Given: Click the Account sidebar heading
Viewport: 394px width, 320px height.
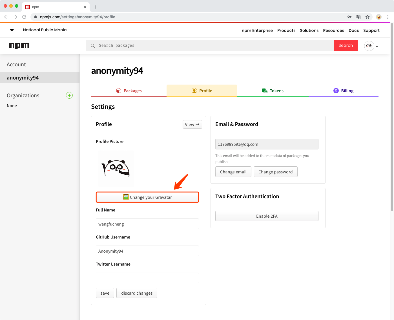Looking at the screenshot, I should pyautogui.click(x=16, y=65).
